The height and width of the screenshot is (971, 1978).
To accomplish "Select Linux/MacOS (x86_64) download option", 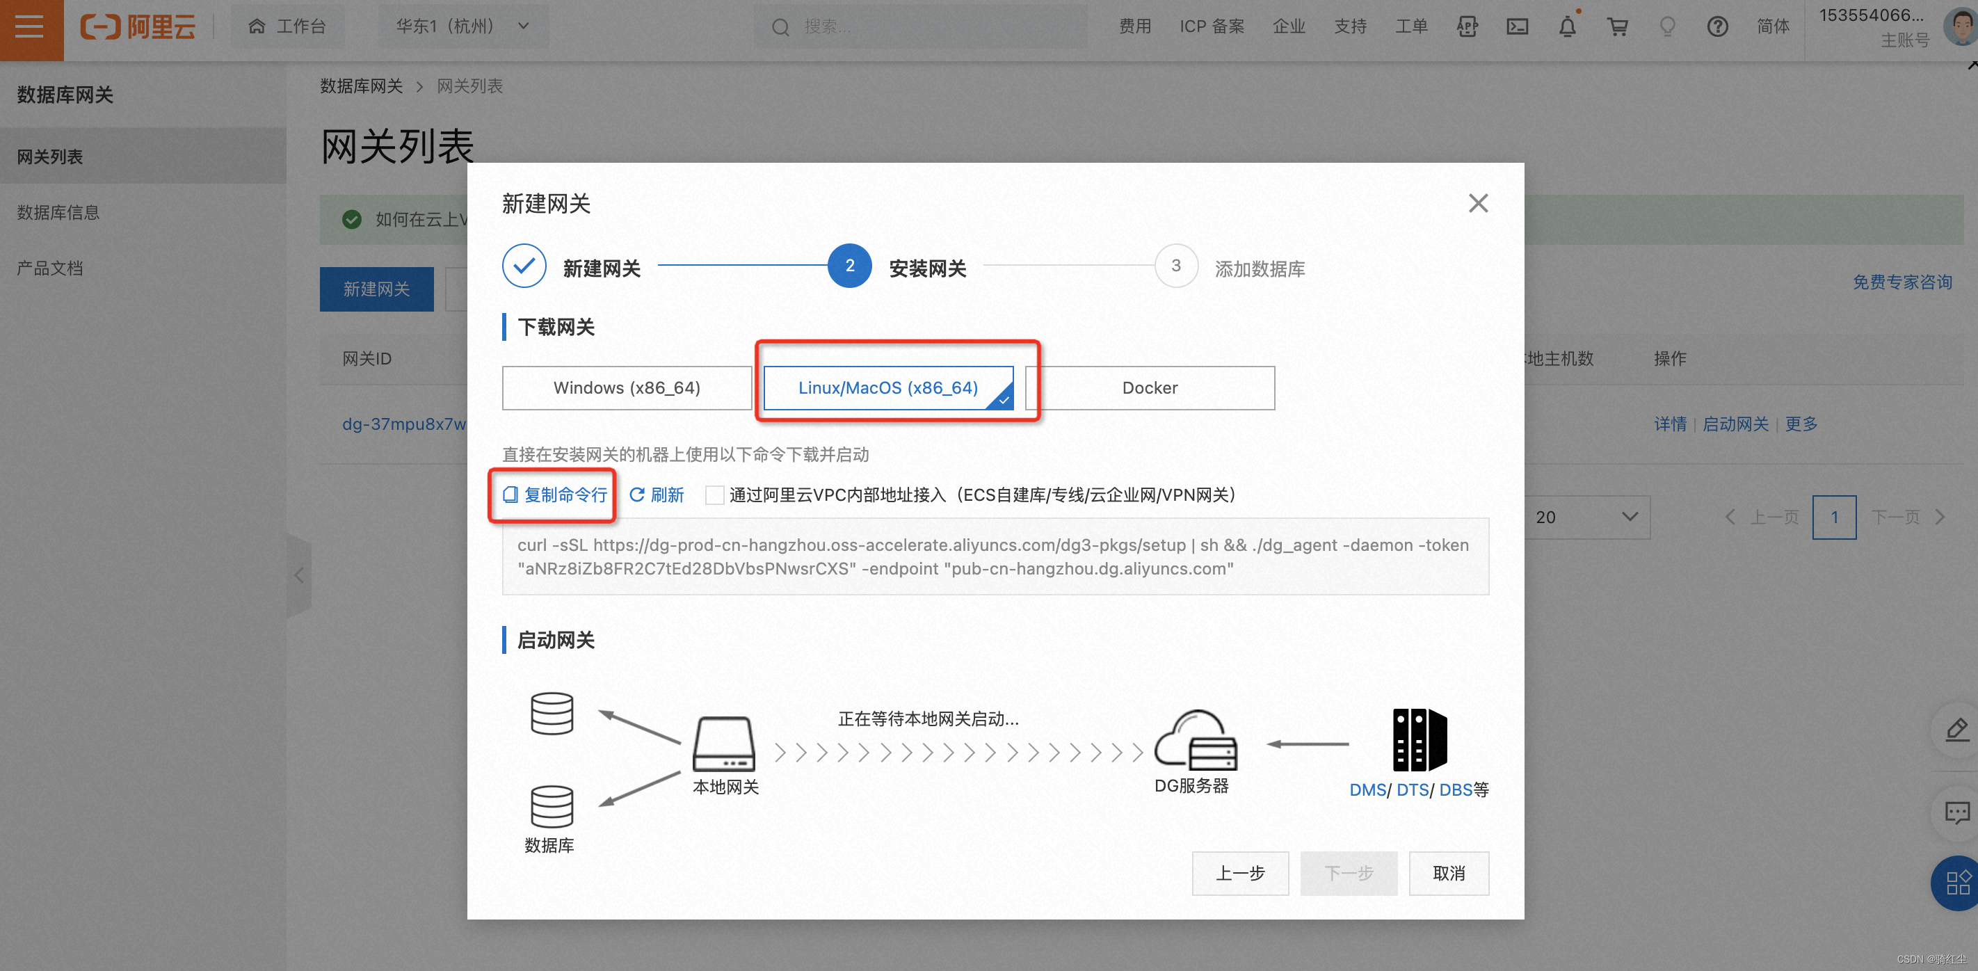I will point(888,388).
